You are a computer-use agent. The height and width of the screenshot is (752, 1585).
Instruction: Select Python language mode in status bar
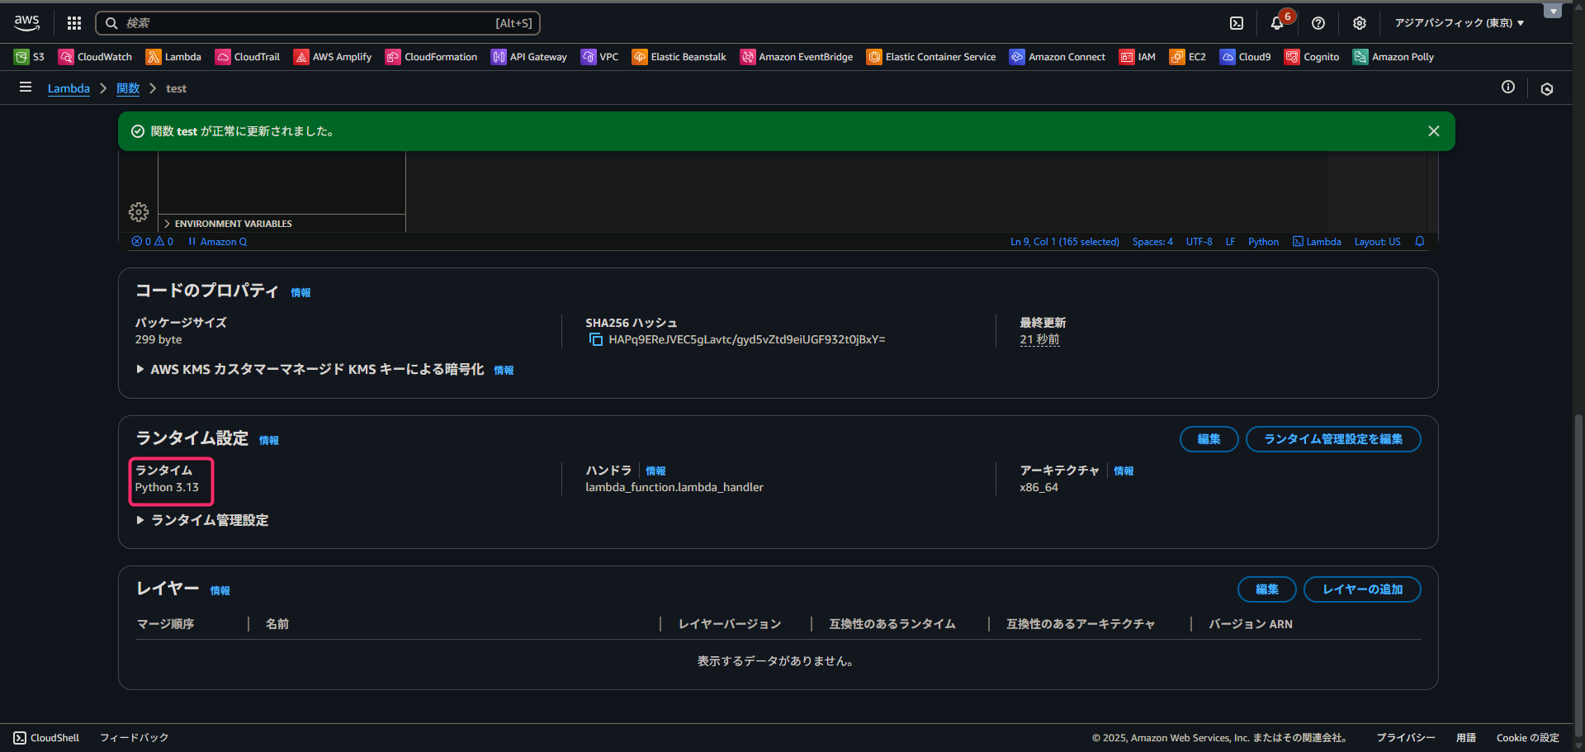1263,242
